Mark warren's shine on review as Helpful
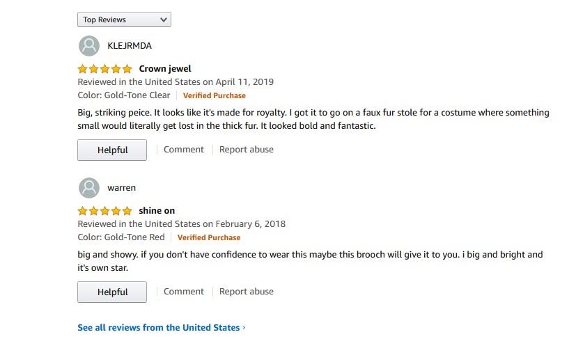The width and height of the screenshot is (576, 339). pyautogui.click(x=112, y=292)
